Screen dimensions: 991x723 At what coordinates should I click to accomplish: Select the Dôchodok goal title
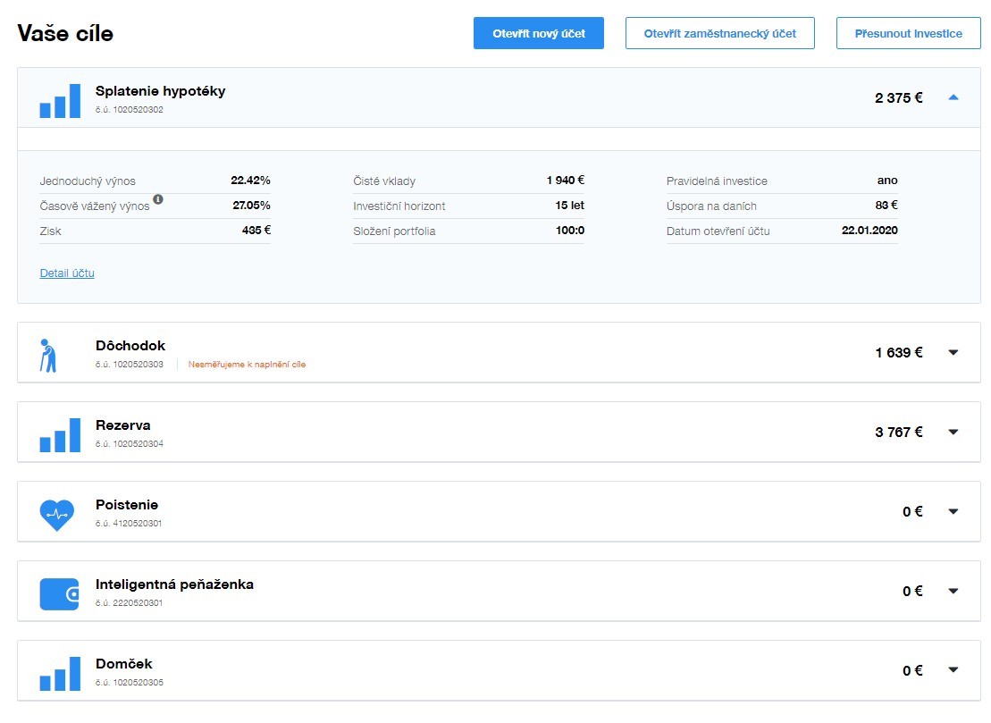click(x=130, y=346)
